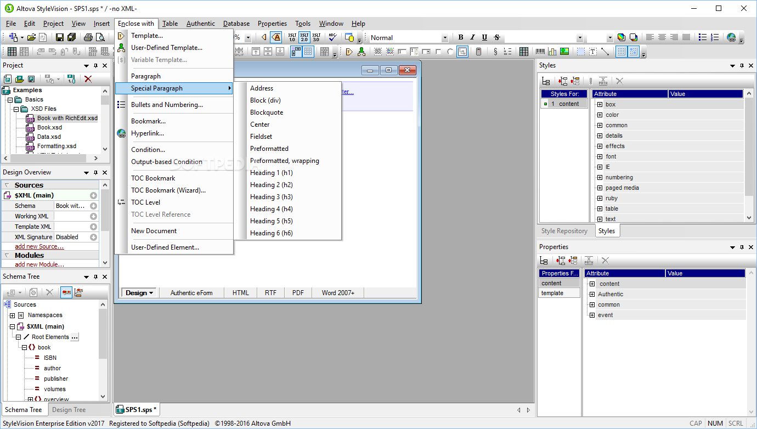Open the Design view dropdown tab

coord(140,293)
